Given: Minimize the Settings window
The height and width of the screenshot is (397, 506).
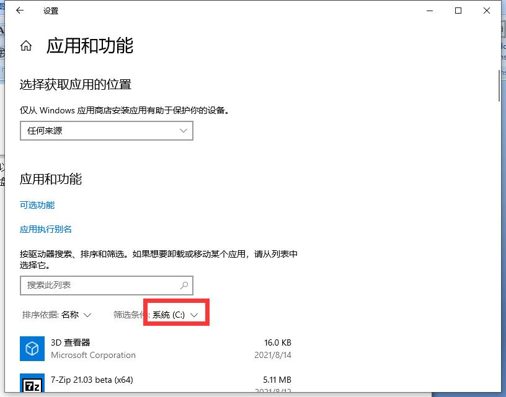Looking at the screenshot, I should pyautogui.click(x=430, y=11).
